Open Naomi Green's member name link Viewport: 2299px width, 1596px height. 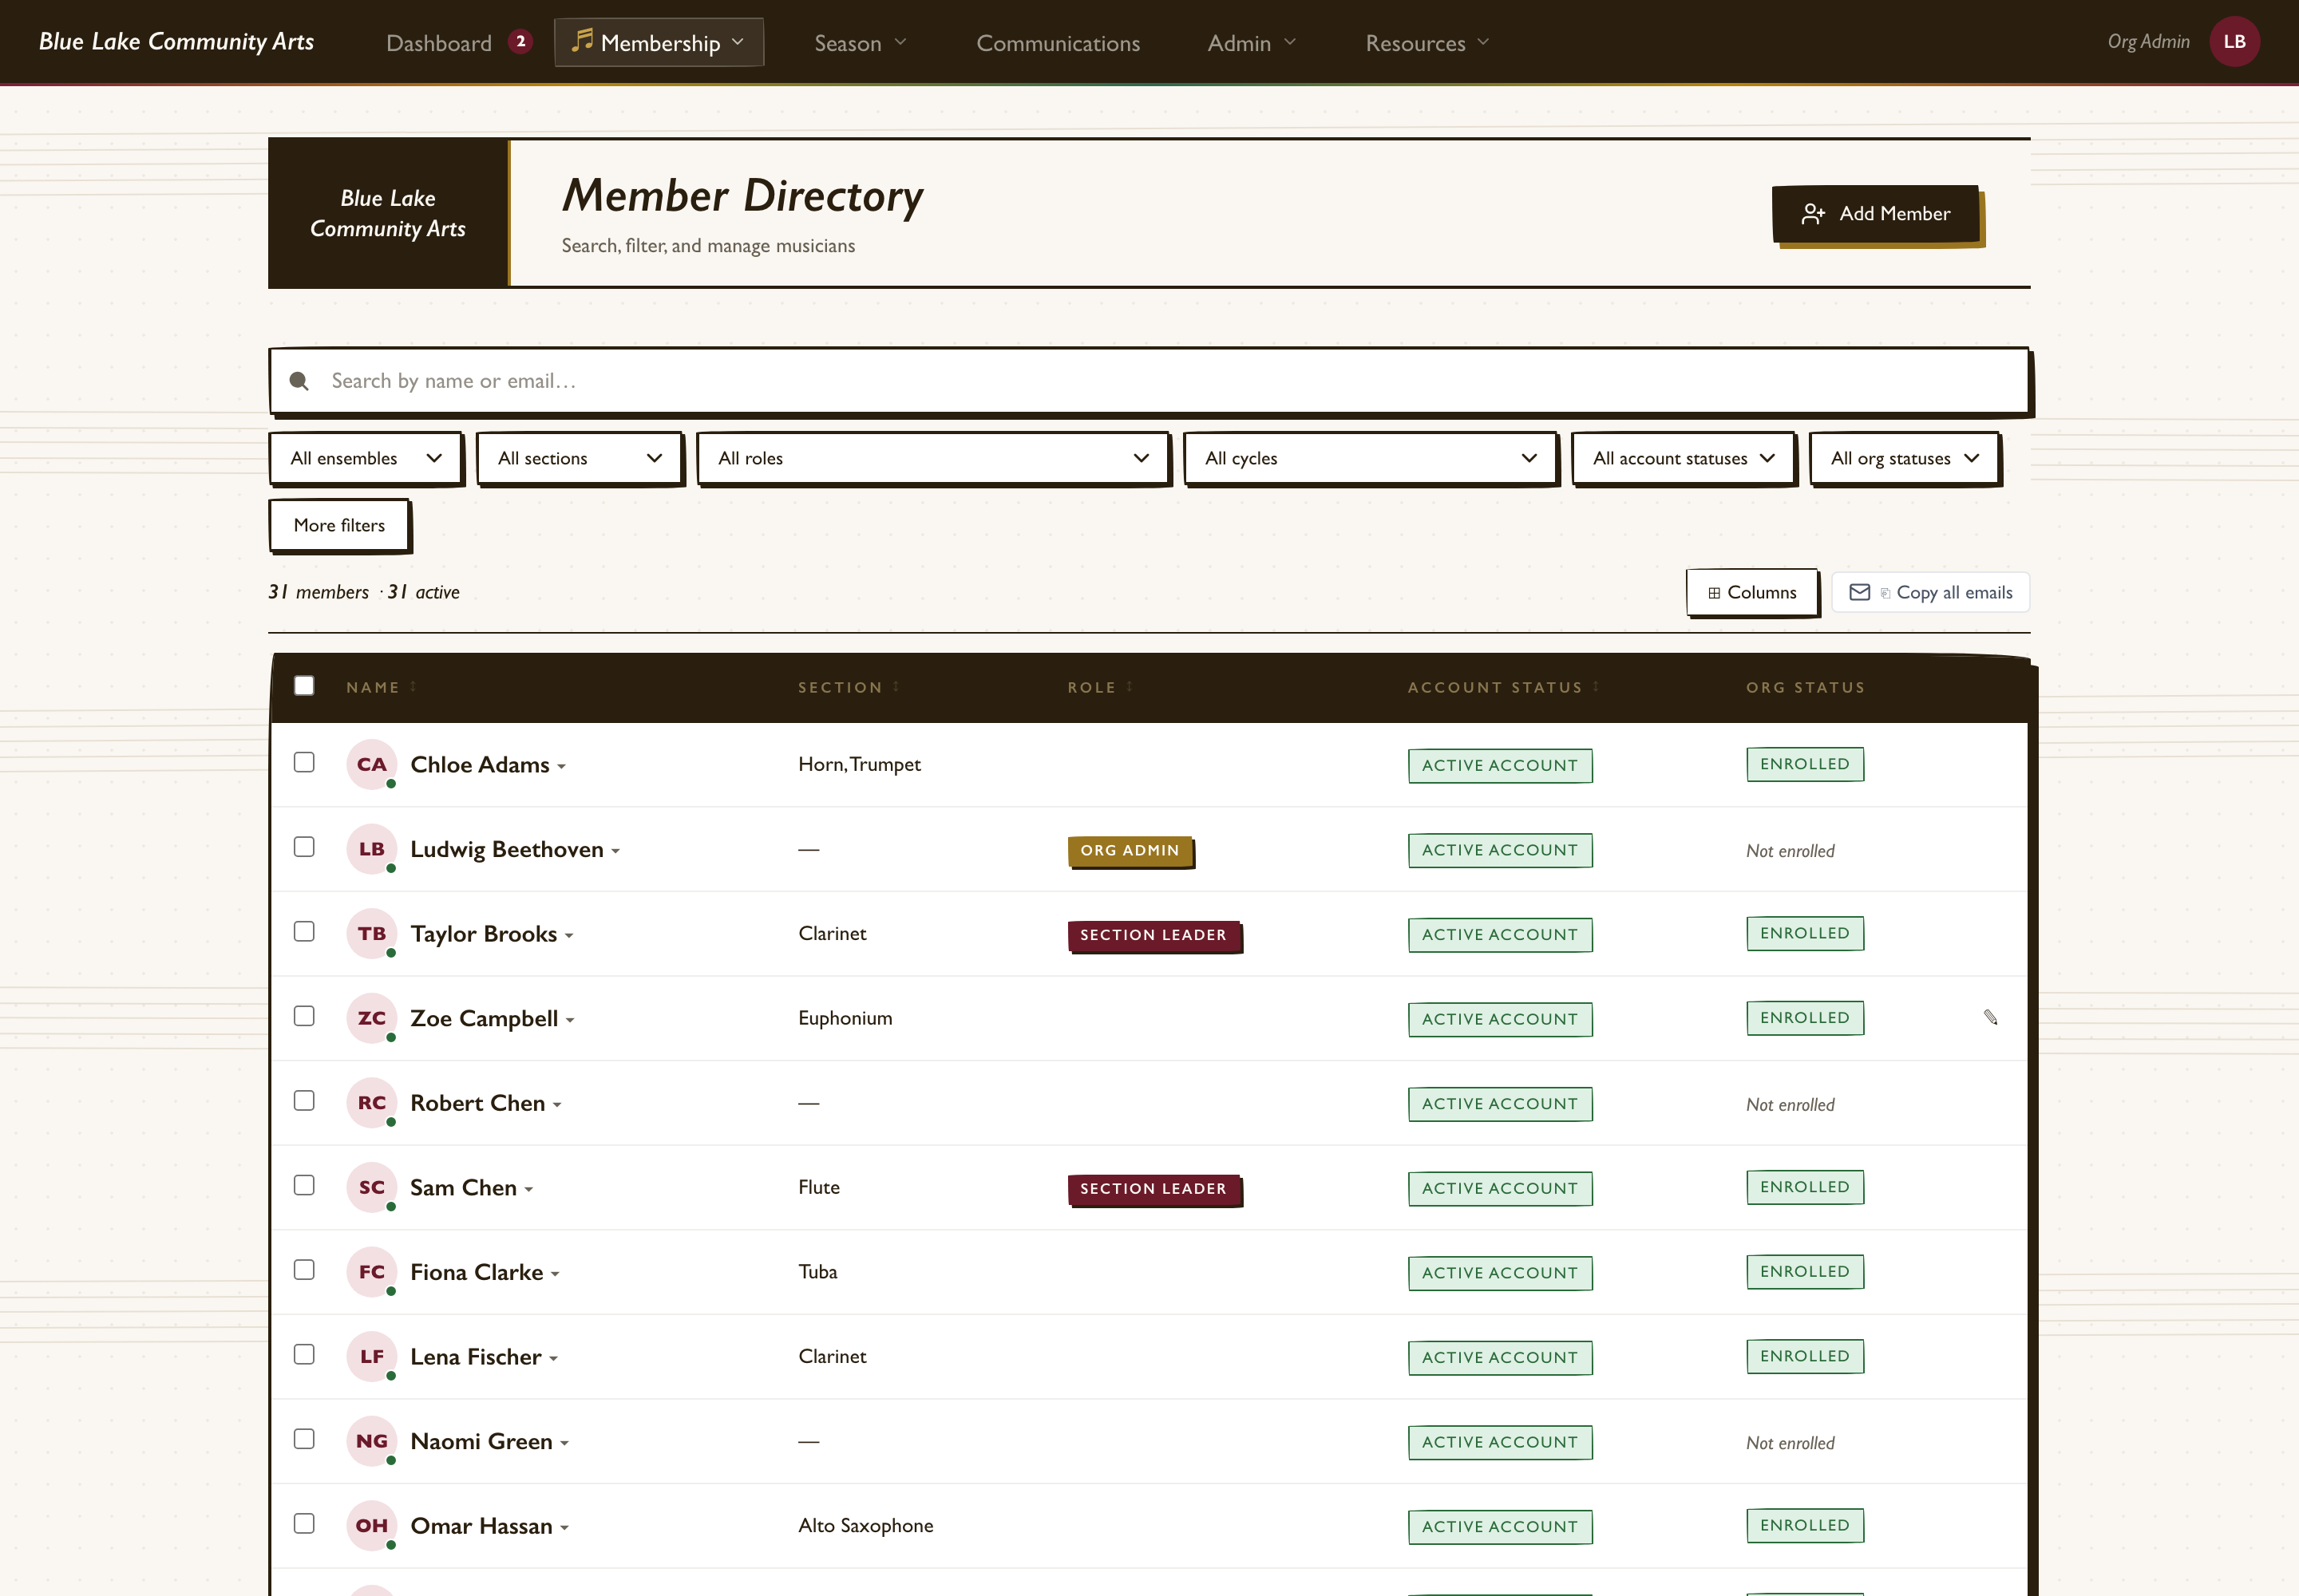[x=481, y=1441]
